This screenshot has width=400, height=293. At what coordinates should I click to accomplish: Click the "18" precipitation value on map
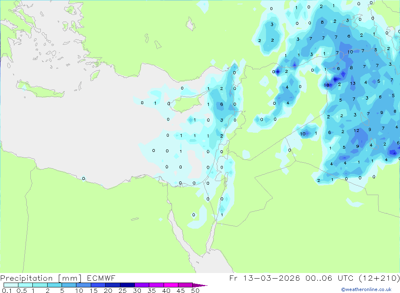tap(326, 85)
